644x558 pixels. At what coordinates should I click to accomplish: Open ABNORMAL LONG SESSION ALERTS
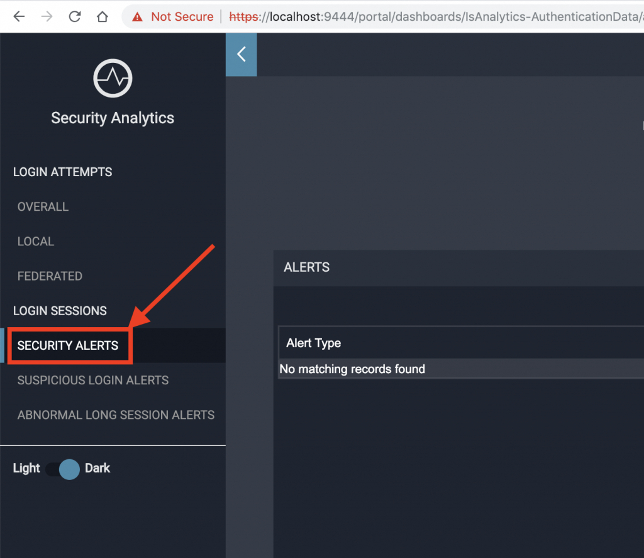tap(116, 415)
